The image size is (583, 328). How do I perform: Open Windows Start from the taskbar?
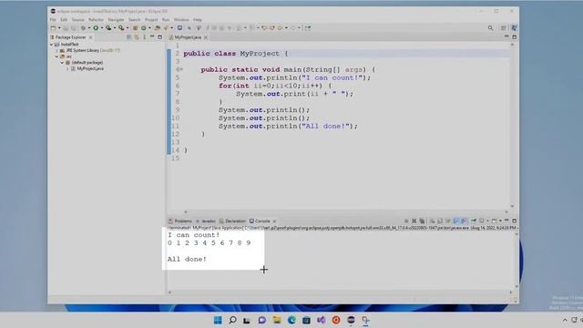coord(218,320)
